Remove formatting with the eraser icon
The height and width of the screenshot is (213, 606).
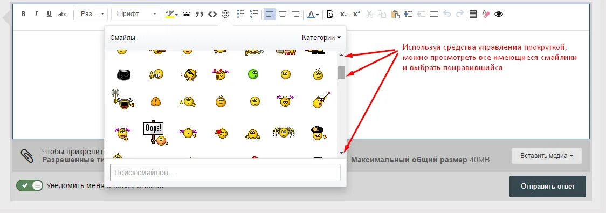click(x=486, y=15)
